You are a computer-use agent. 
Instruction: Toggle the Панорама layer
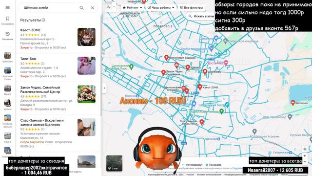(x=214, y=165)
